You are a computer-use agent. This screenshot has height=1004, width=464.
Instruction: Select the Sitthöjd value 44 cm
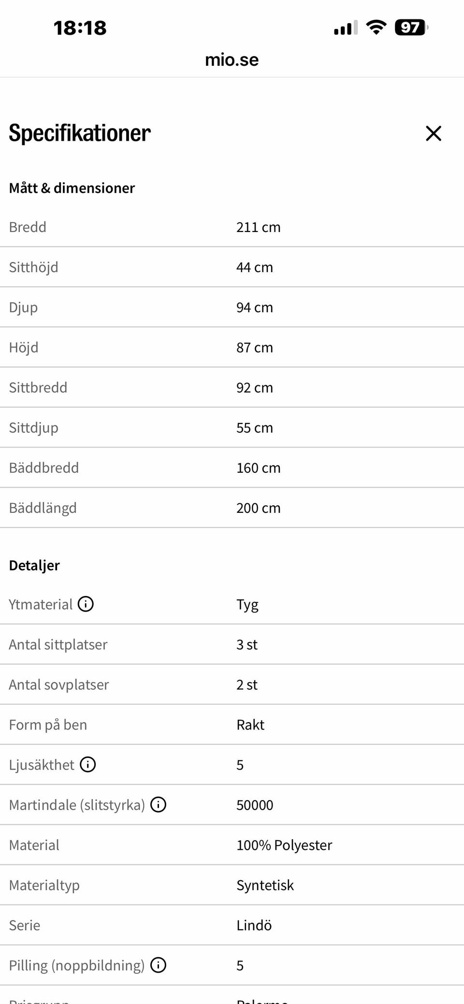coord(255,267)
